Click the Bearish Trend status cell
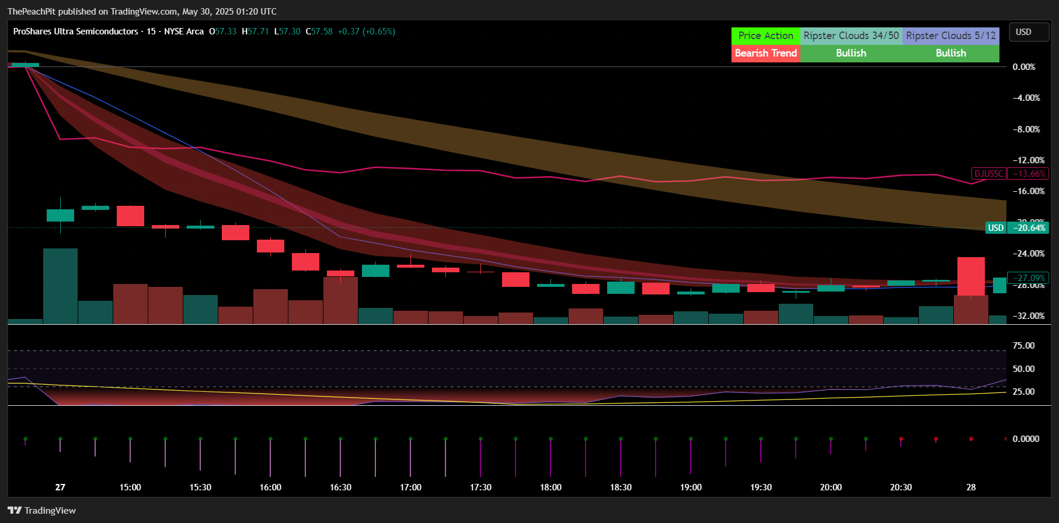Screen dimensions: 1059x523 tap(766, 53)
